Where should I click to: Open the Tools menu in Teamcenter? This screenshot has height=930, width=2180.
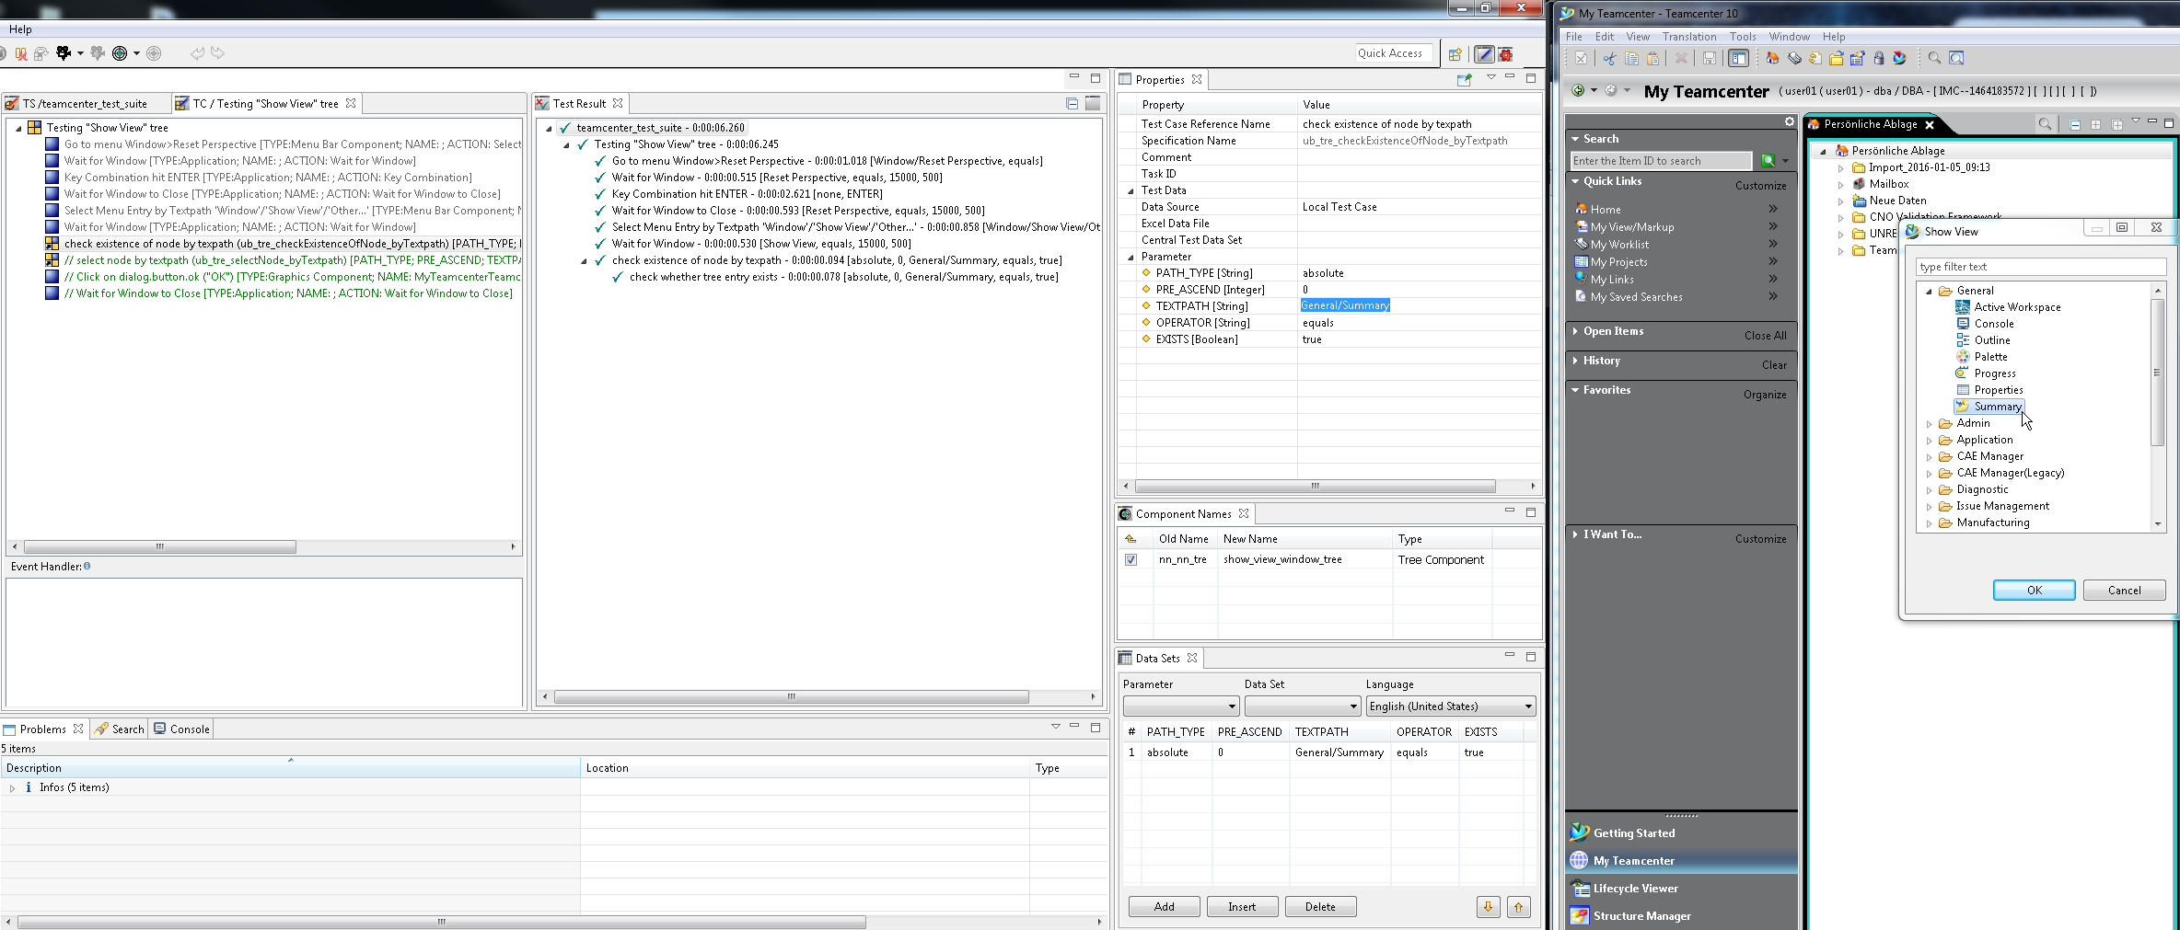tap(1743, 37)
